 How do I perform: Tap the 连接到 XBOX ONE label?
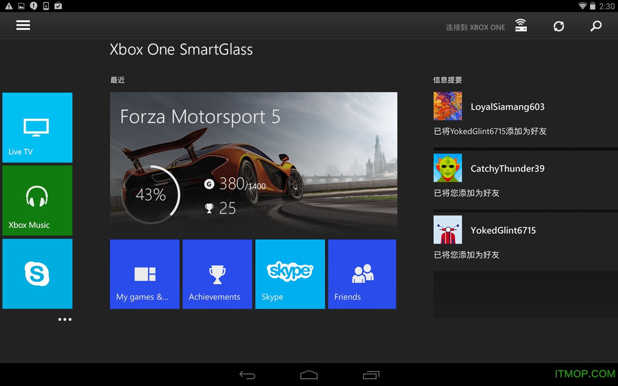476,28
